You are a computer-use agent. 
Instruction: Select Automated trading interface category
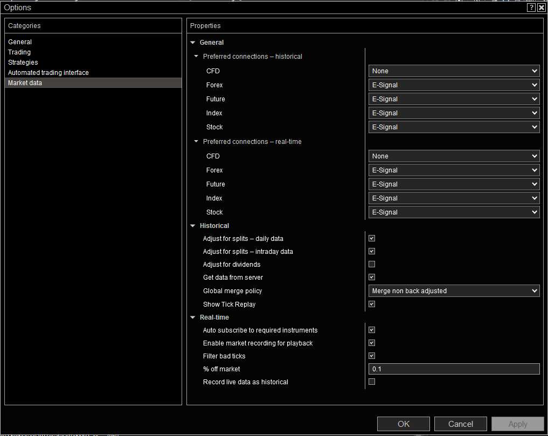(x=48, y=73)
